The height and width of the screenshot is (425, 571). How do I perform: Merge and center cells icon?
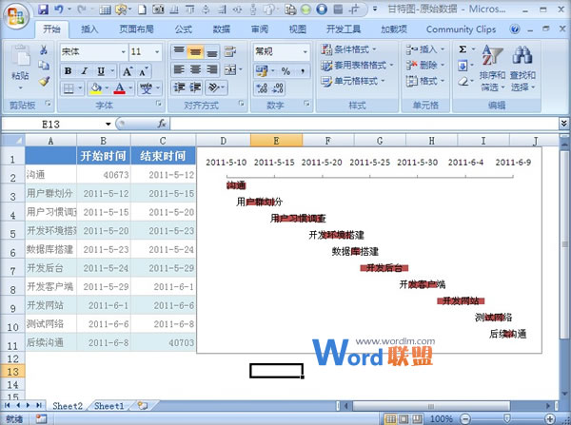[x=230, y=69]
